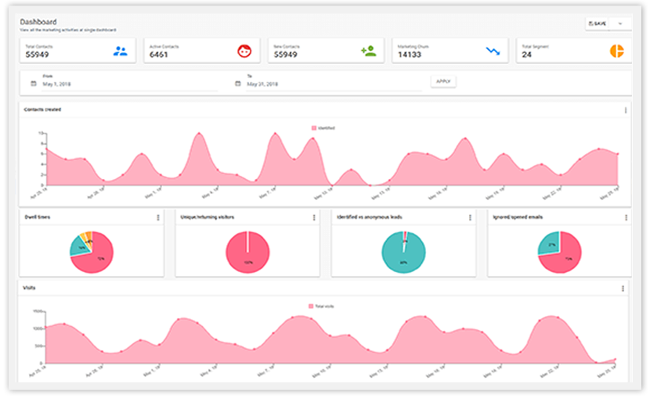The image size is (650, 398).
Task: Open Contacts created options menu
Action: 626,110
